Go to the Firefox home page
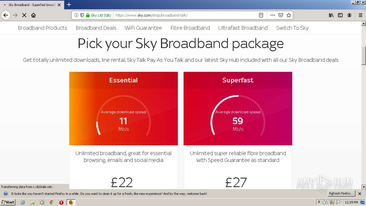The image size is (366, 206). pos(33,15)
